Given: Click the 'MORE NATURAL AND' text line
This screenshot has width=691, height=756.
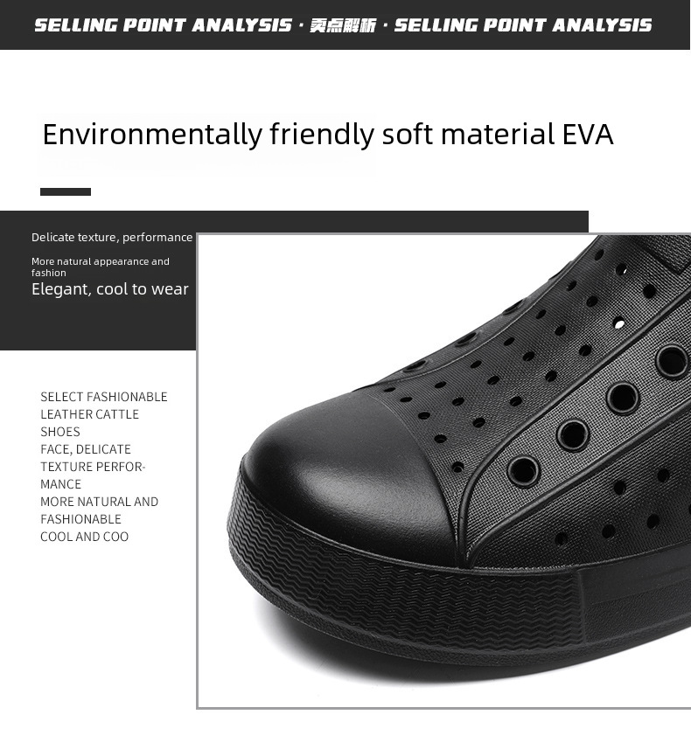Looking at the screenshot, I should pyautogui.click(x=100, y=502).
